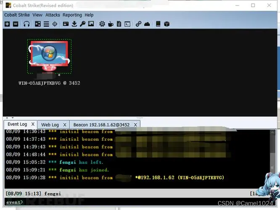Close the Event Log tab
The width and height of the screenshot is (280, 210).
(33, 124)
